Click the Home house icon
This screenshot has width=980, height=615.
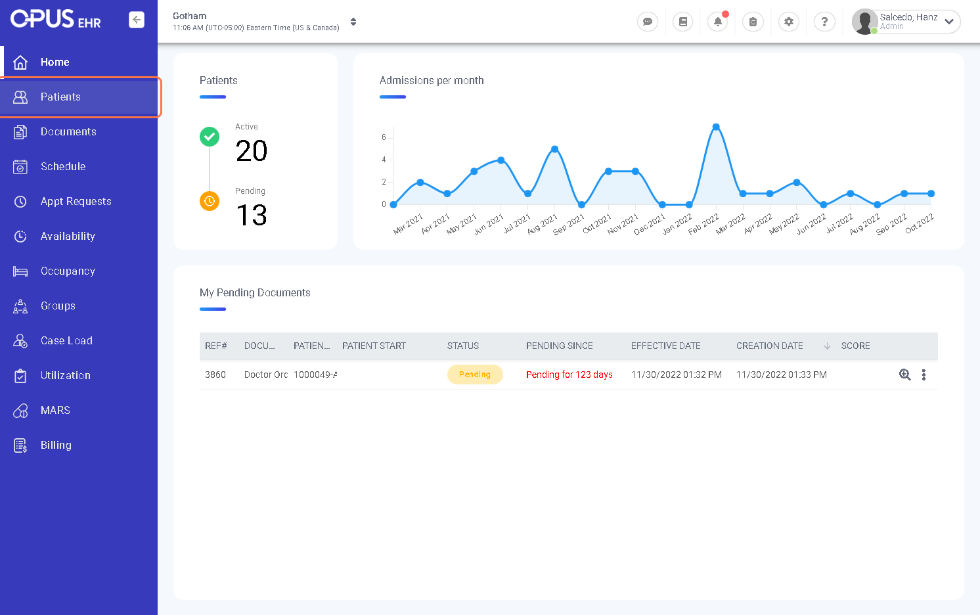tap(20, 62)
